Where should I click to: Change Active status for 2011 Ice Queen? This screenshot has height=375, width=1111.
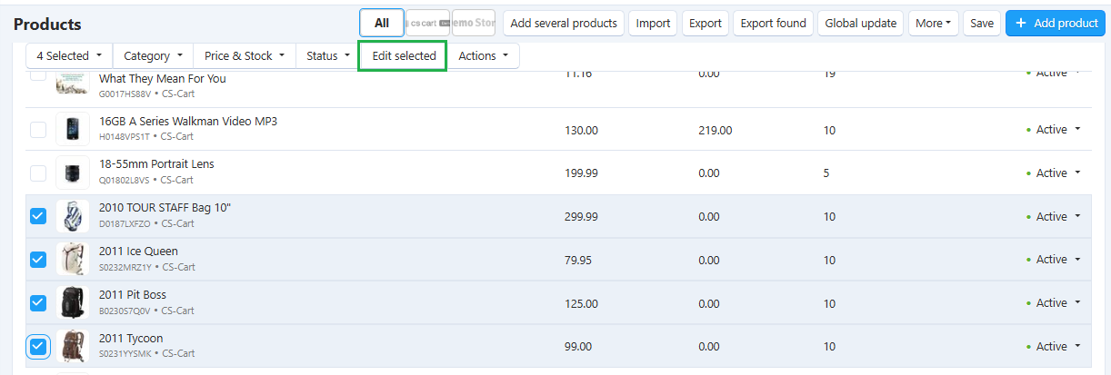(x=1055, y=260)
